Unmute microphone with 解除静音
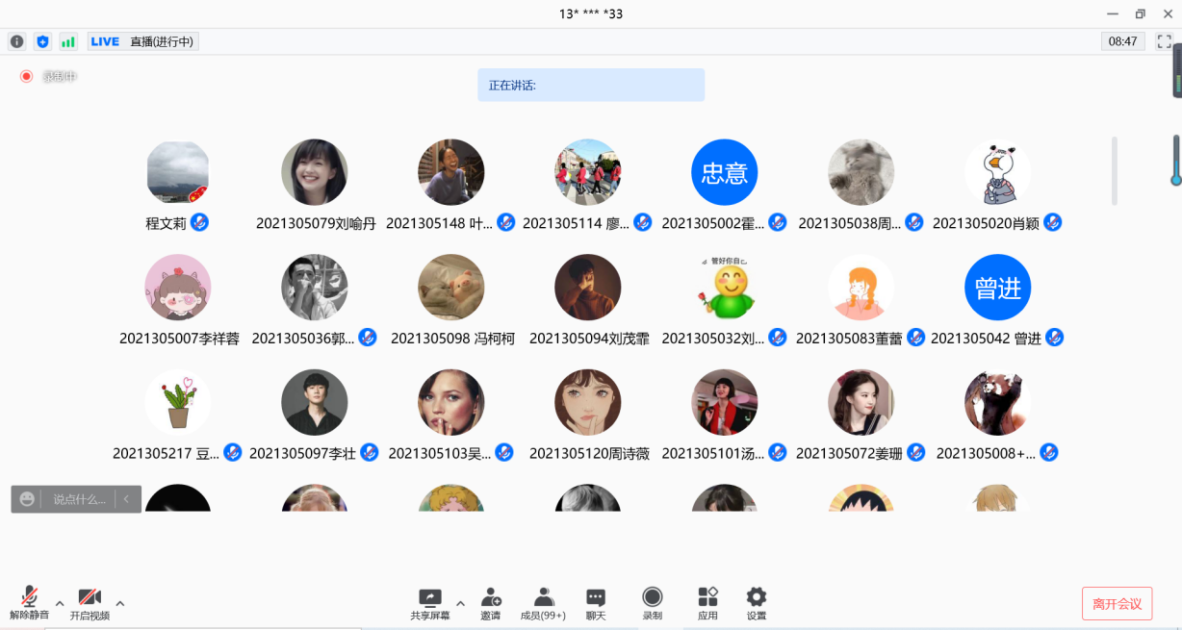Screen dimensions: 1182x630 tap(29, 603)
